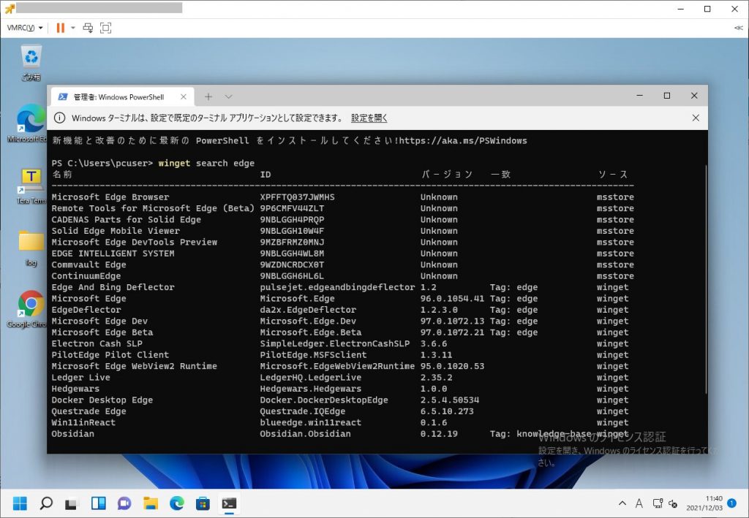Click the 'Microsoft.Edge.Beta' ID
This screenshot has height=518, width=749.
point(310,332)
